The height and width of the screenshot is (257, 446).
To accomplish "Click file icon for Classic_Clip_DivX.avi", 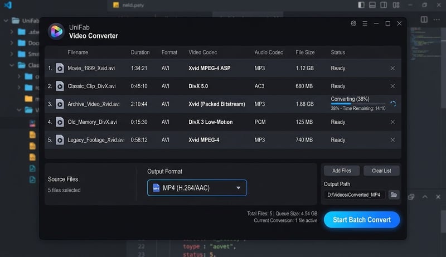I will coord(60,86).
